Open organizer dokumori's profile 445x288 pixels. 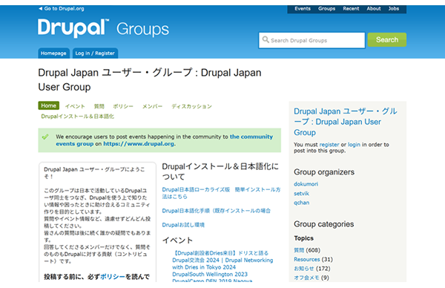[306, 184]
